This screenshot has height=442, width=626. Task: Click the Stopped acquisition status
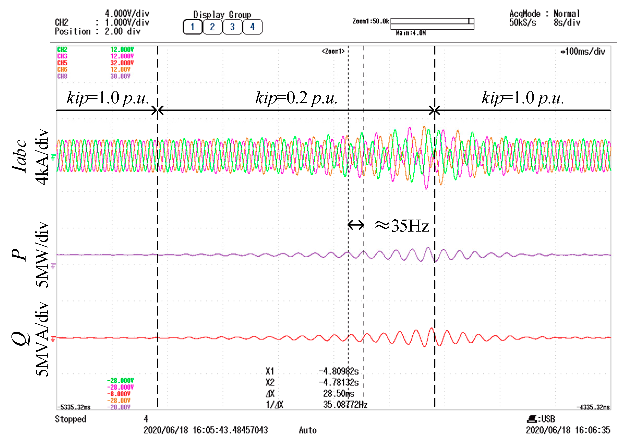(x=70, y=419)
